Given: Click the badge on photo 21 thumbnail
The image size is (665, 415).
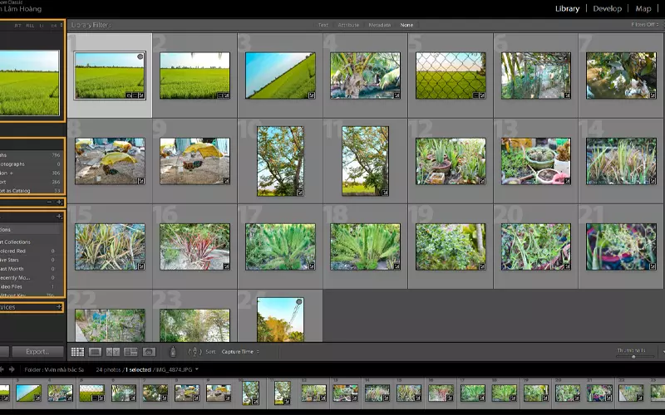Looking at the screenshot, I should [653, 266].
